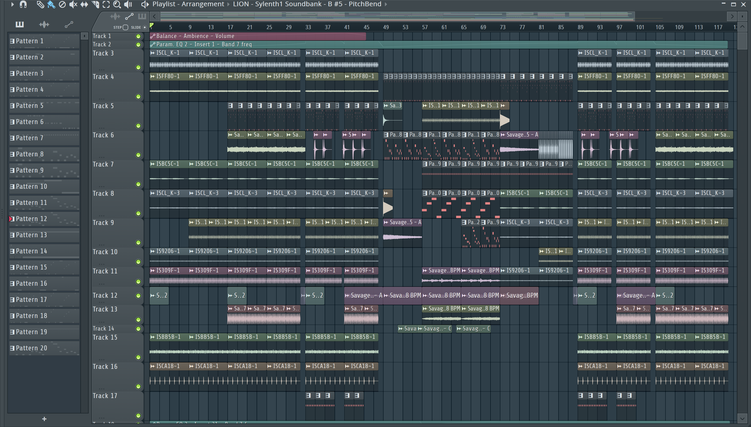This screenshot has width=751, height=427.
Task: Select Pattern 1 in the picker
Action: click(x=44, y=41)
